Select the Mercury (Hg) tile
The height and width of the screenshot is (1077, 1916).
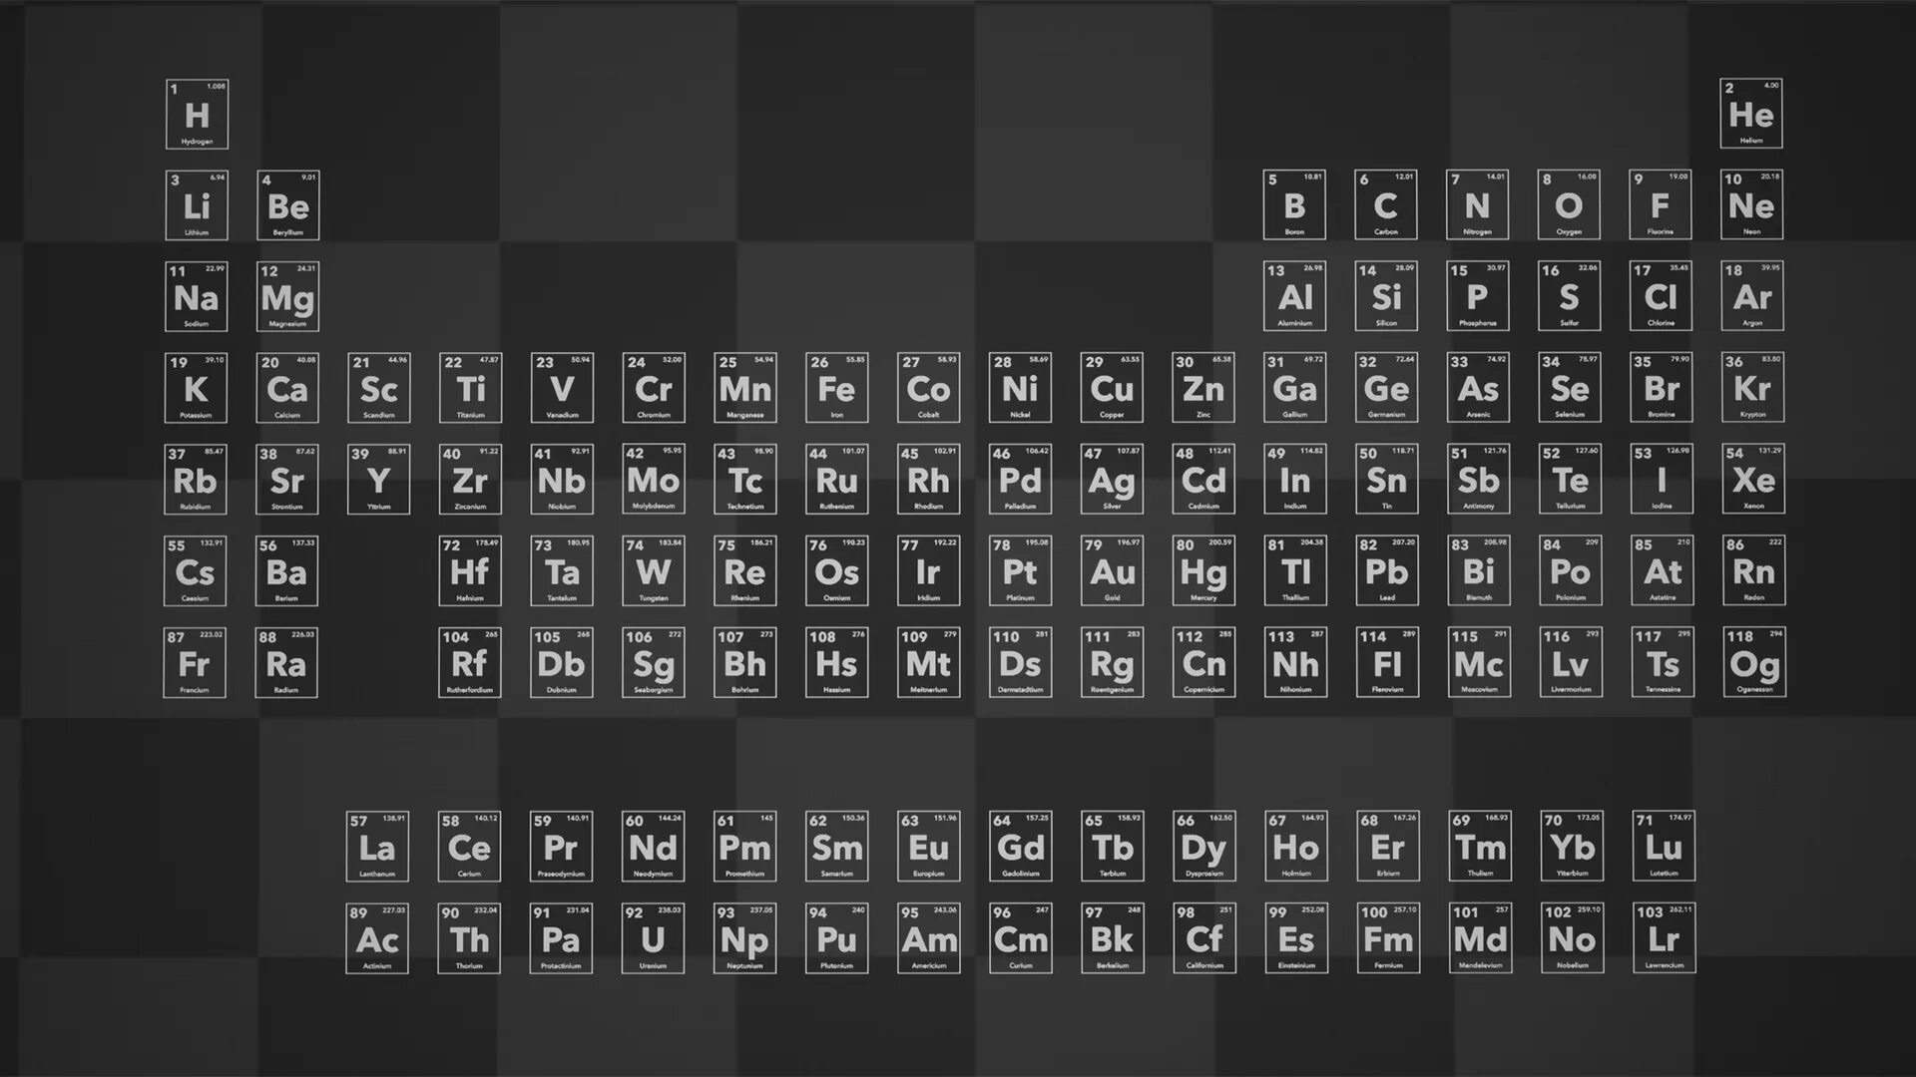tap(1203, 571)
